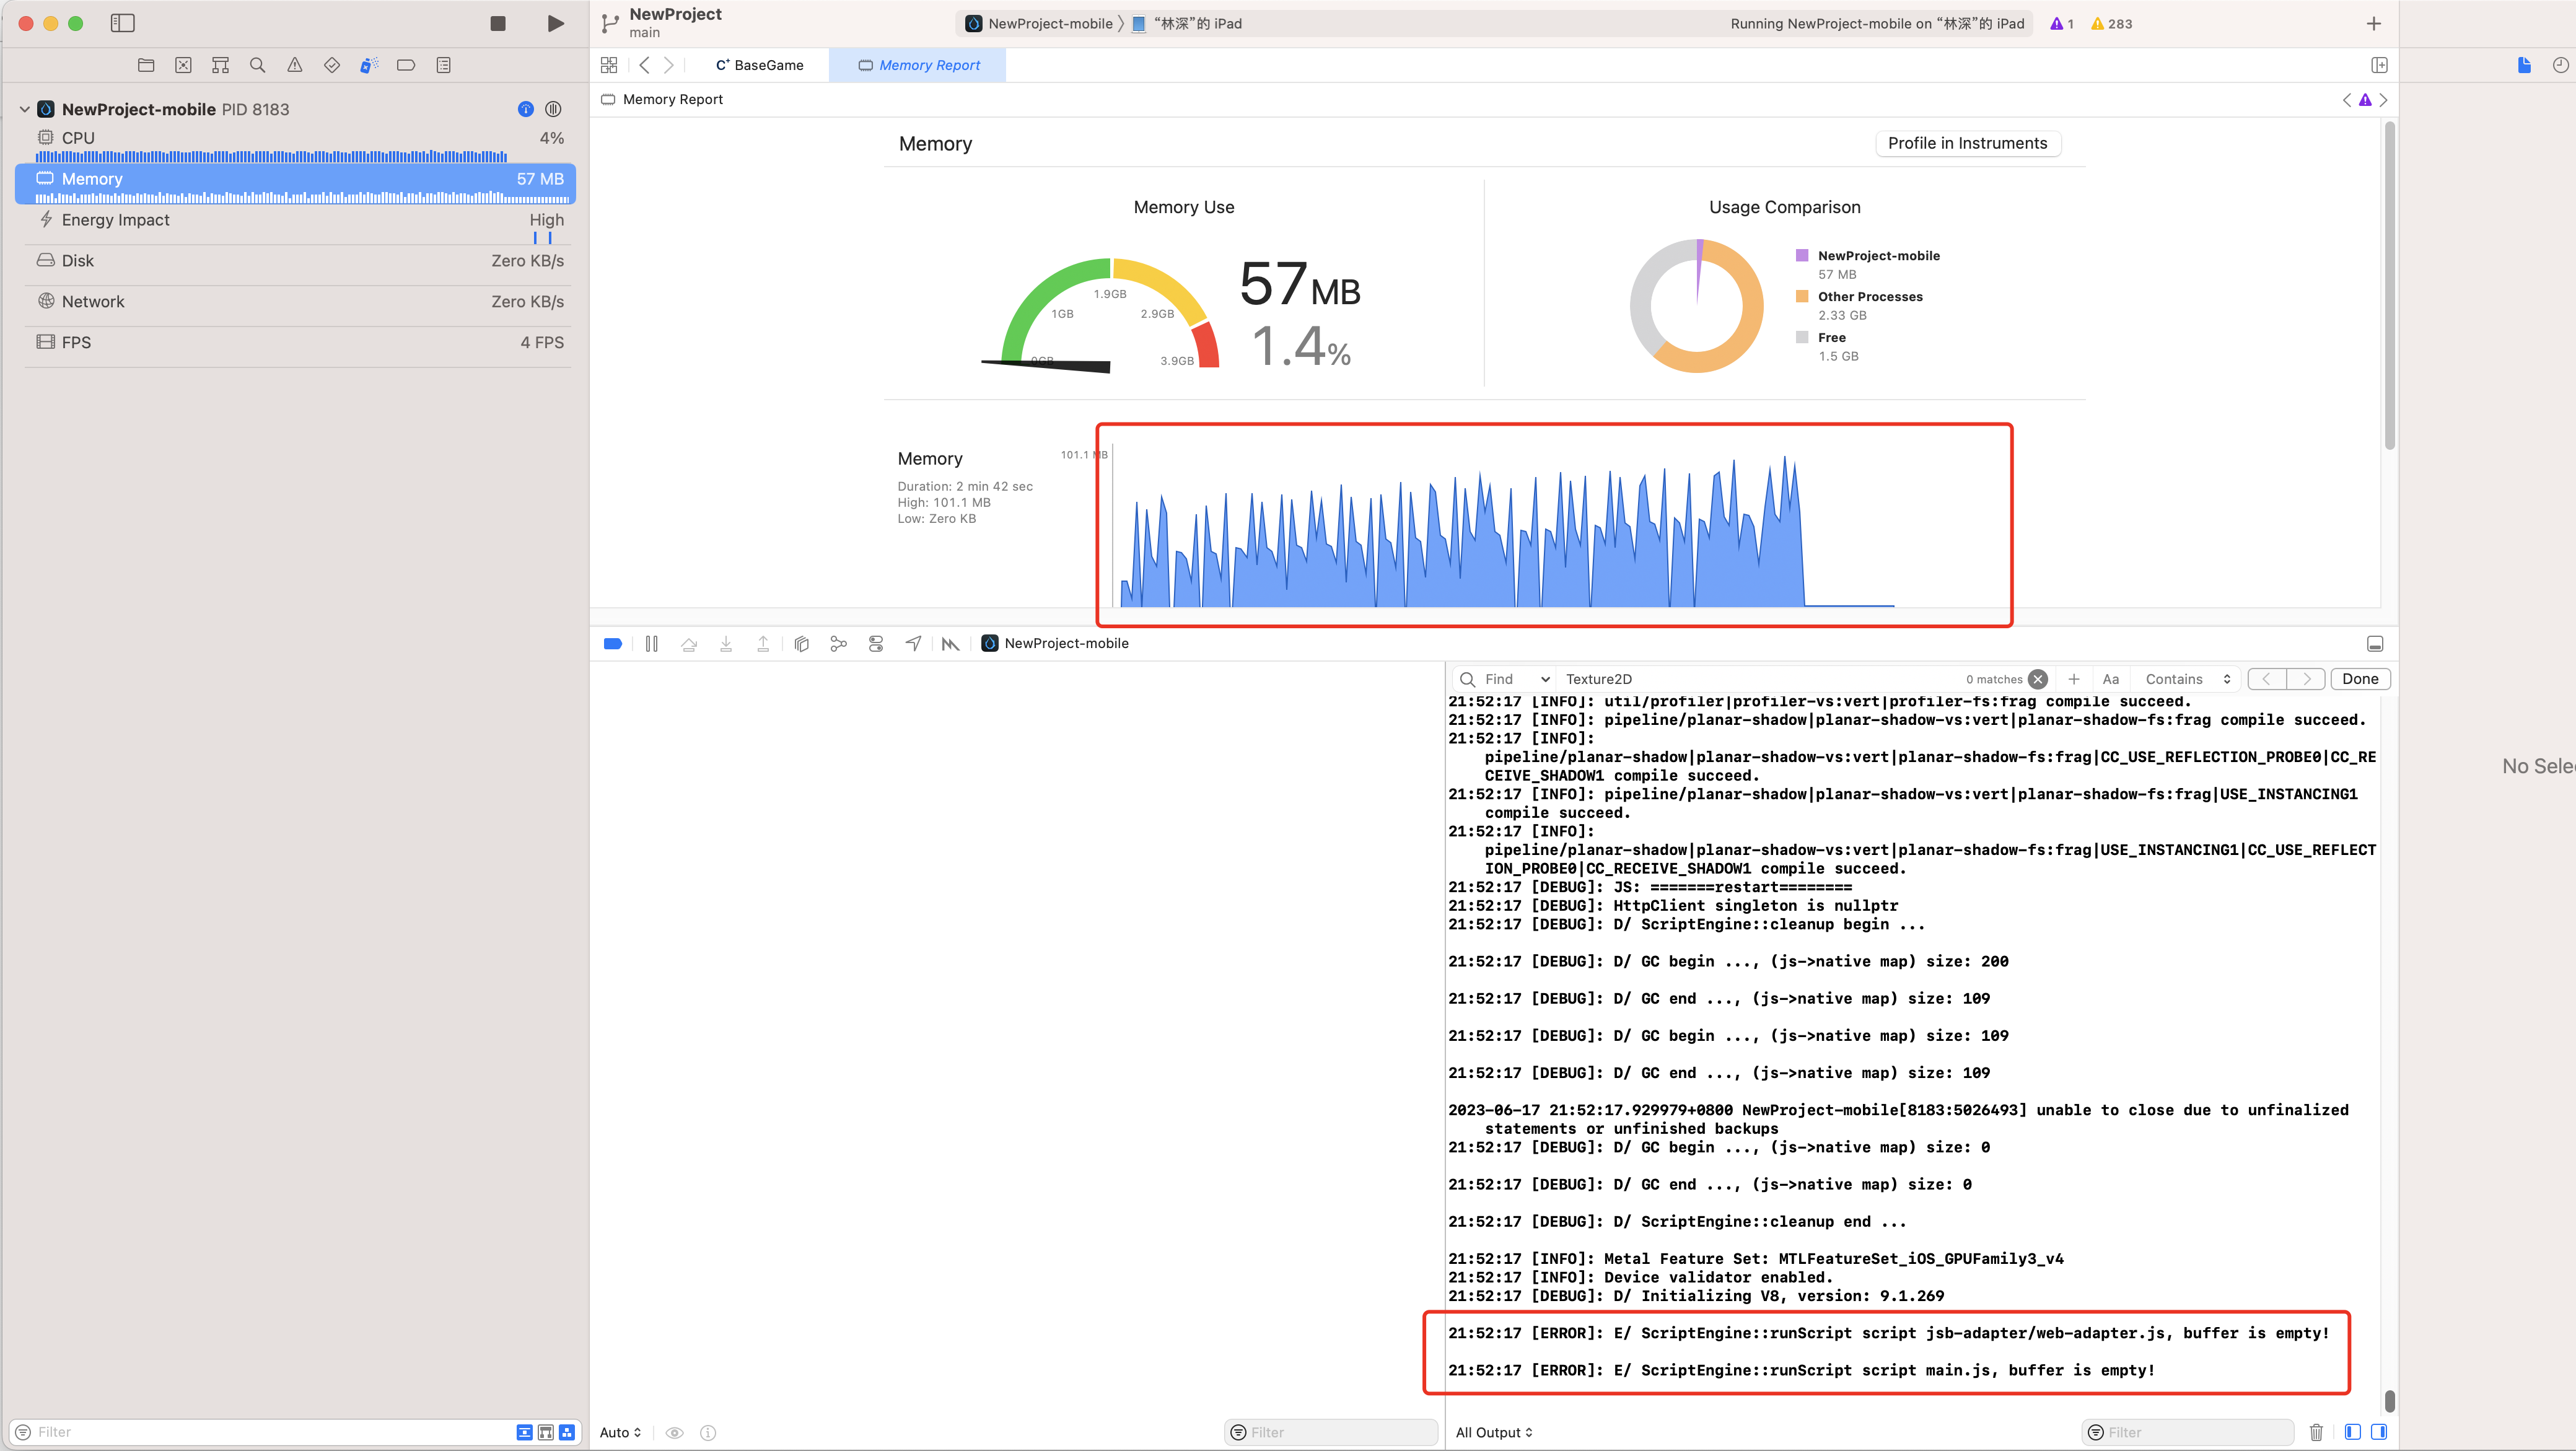
Task: Click the Texture2D console search field
Action: click(1750, 679)
